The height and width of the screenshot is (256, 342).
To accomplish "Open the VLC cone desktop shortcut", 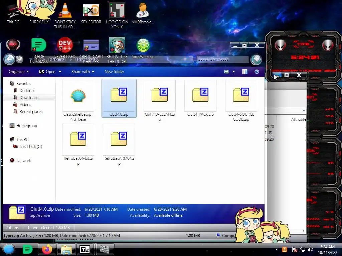I will tap(65, 15).
